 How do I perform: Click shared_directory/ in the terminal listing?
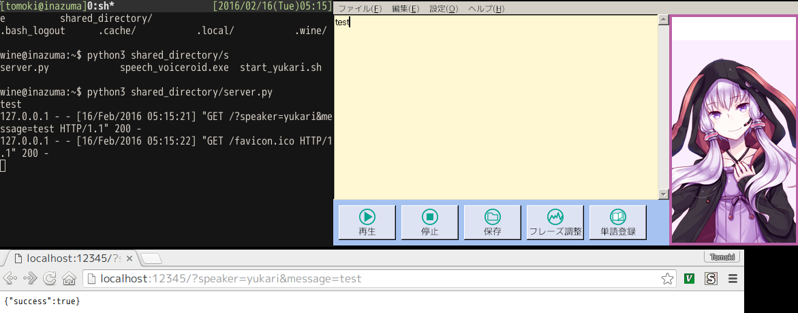coord(106,19)
